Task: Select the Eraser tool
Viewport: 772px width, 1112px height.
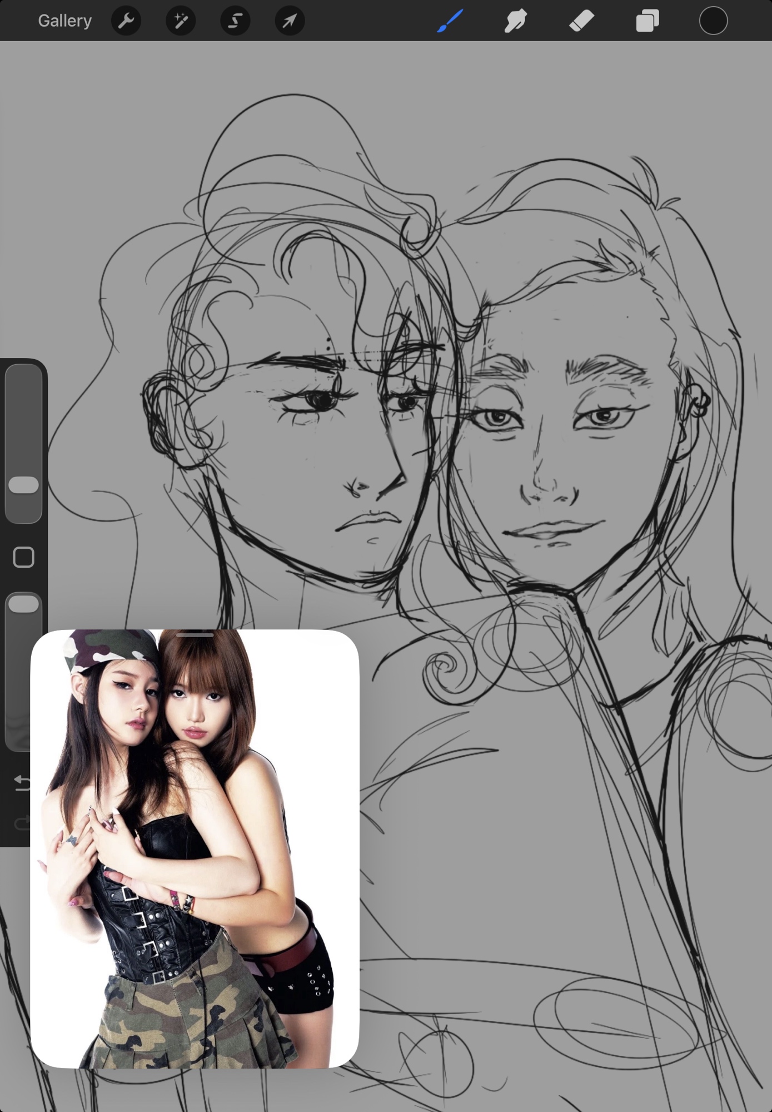Action: pyautogui.click(x=581, y=21)
